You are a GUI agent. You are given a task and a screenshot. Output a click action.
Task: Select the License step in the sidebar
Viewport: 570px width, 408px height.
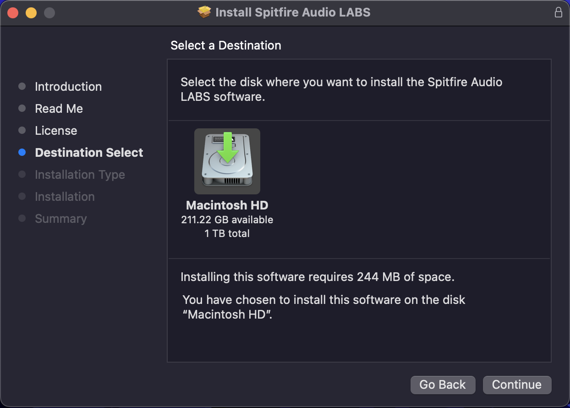(56, 131)
